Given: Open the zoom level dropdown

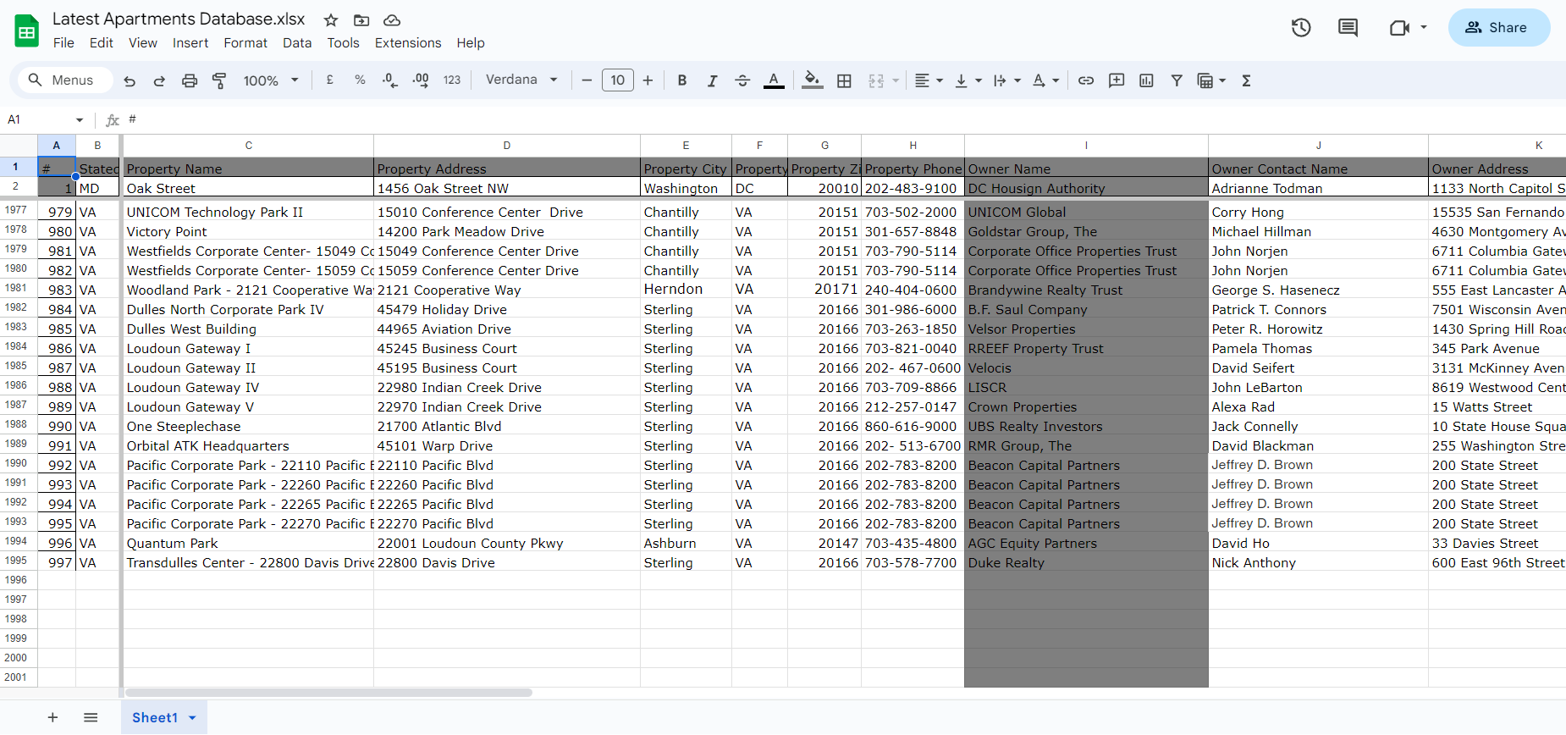Looking at the screenshot, I should (271, 80).
